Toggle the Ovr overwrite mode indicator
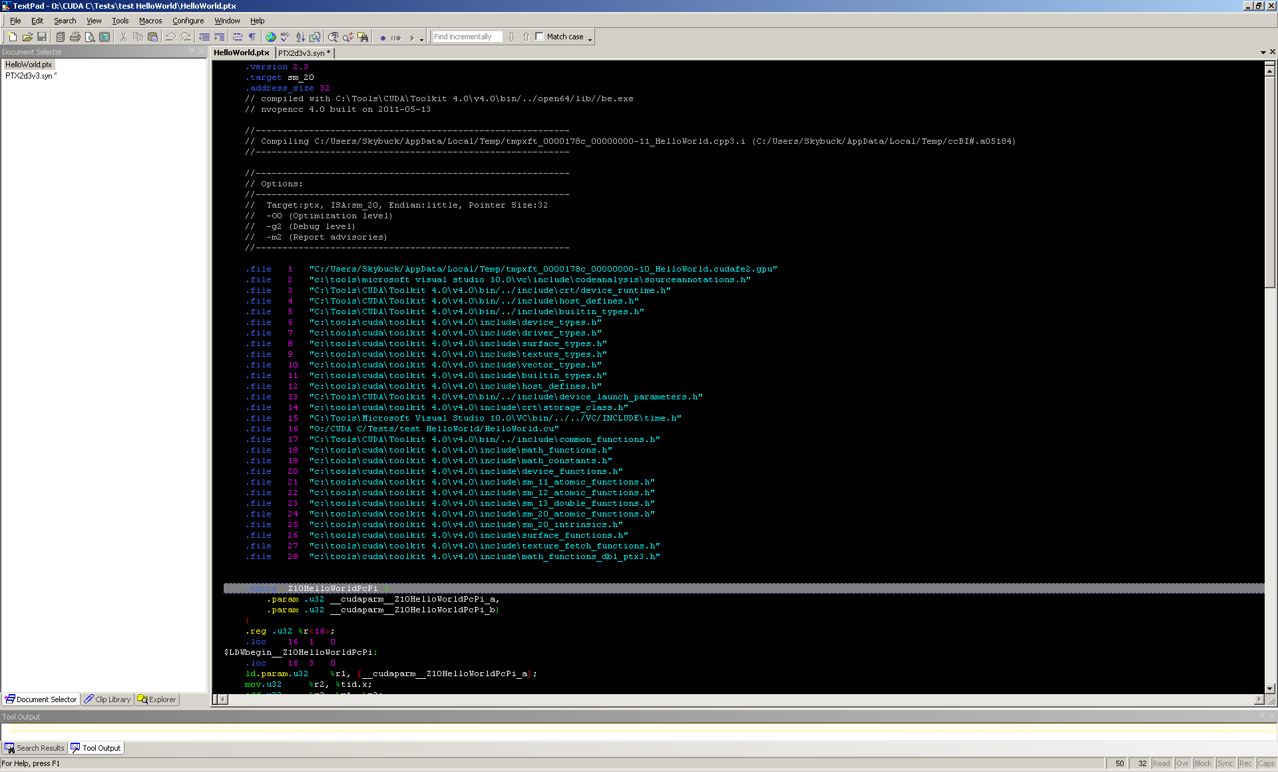 click(1182, 763)
